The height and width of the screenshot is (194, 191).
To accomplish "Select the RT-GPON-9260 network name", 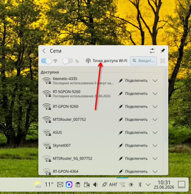I will tap(65, 107).
